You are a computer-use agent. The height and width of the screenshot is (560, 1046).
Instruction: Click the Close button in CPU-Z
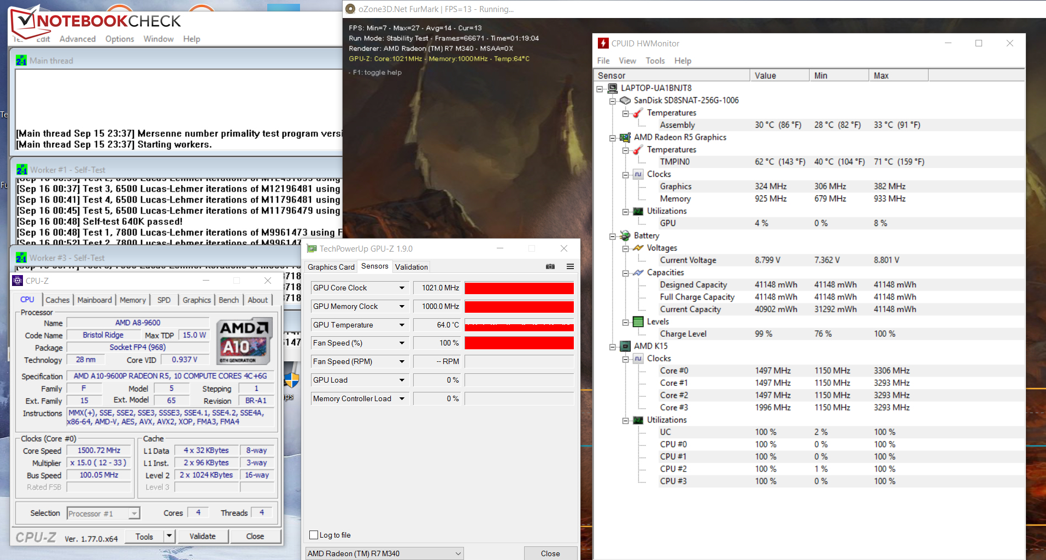coord(255,536)
